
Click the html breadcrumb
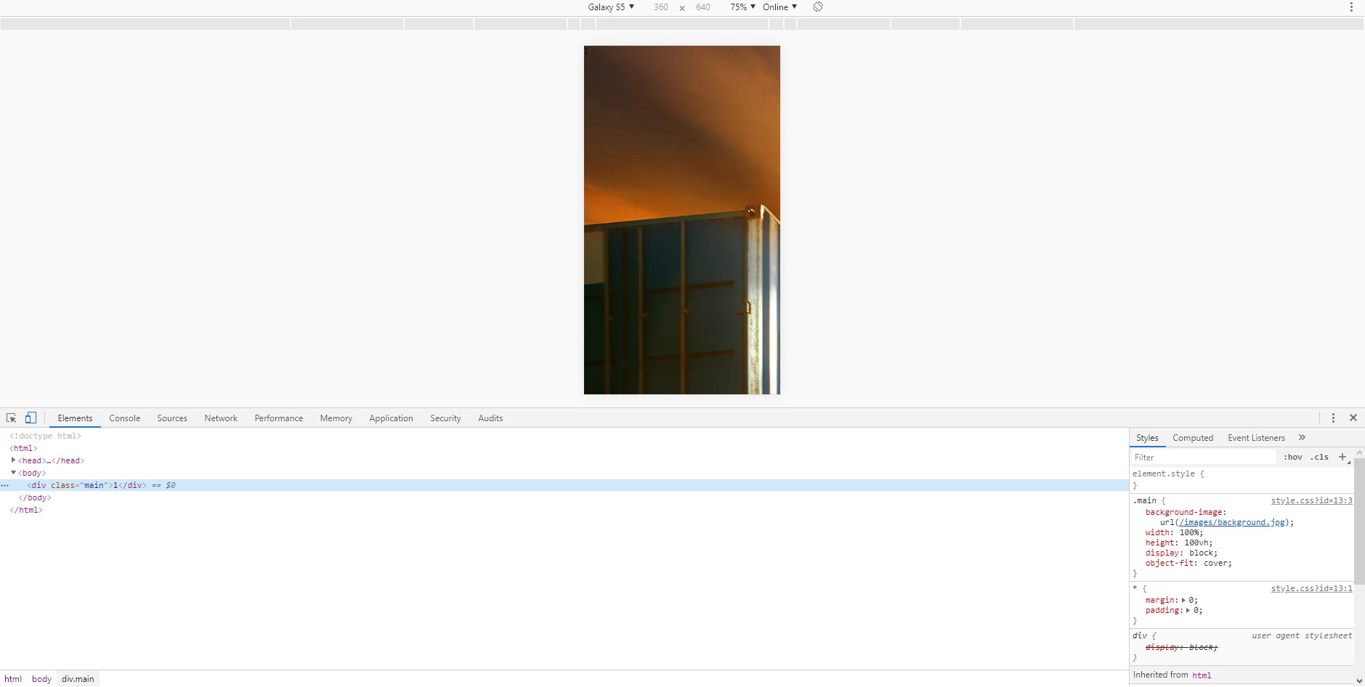[13, 679]
